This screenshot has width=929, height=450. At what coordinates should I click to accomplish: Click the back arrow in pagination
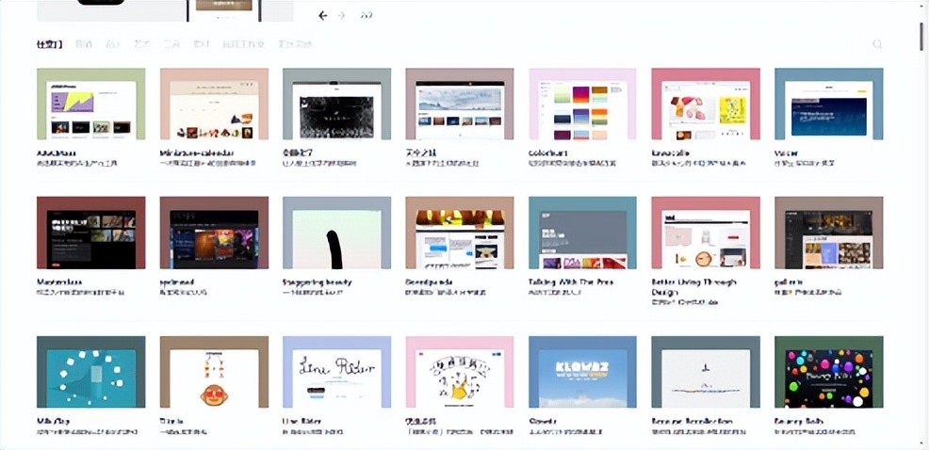point(323,15)
